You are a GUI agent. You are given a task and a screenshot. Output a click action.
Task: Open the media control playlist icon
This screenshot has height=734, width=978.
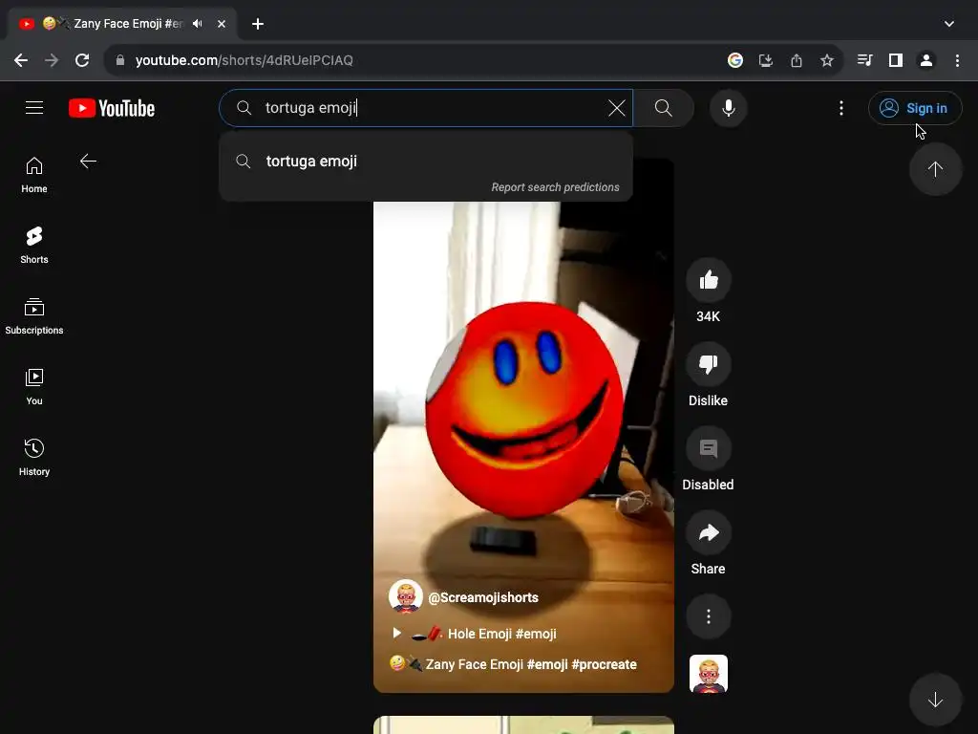tap(865, 60)
